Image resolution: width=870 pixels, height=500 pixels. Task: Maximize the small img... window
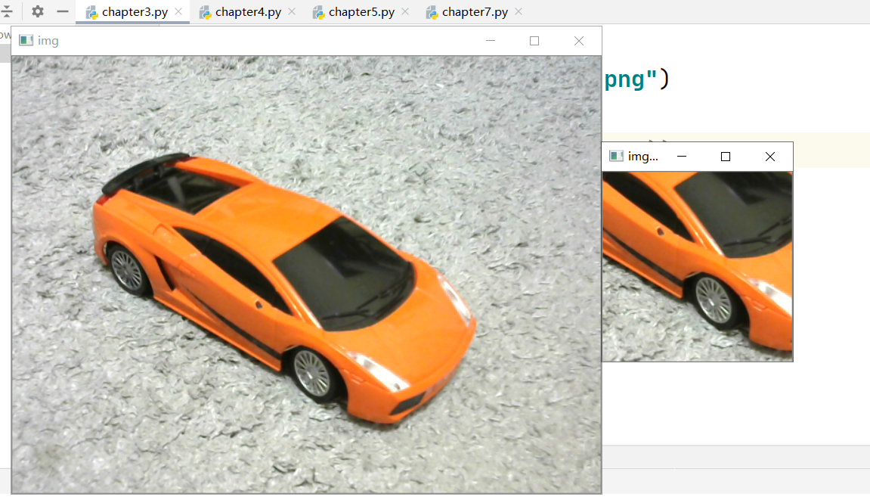tap(725, 157)
